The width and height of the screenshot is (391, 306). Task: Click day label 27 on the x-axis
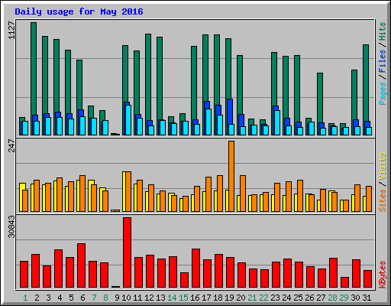(x=321, y=298)
